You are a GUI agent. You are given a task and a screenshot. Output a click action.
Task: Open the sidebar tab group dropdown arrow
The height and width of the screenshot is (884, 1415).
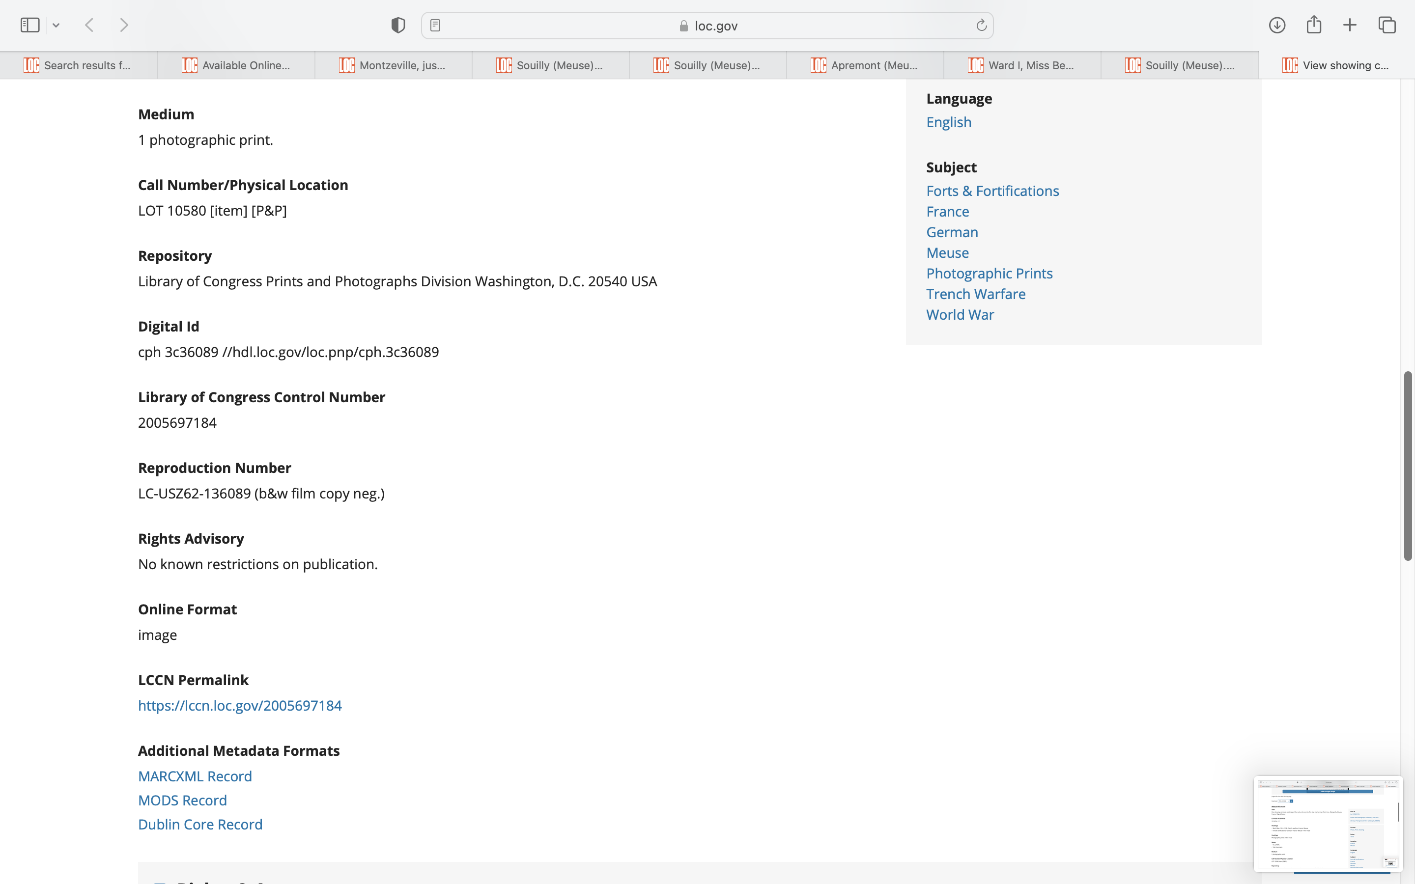(x=56, y=25)
